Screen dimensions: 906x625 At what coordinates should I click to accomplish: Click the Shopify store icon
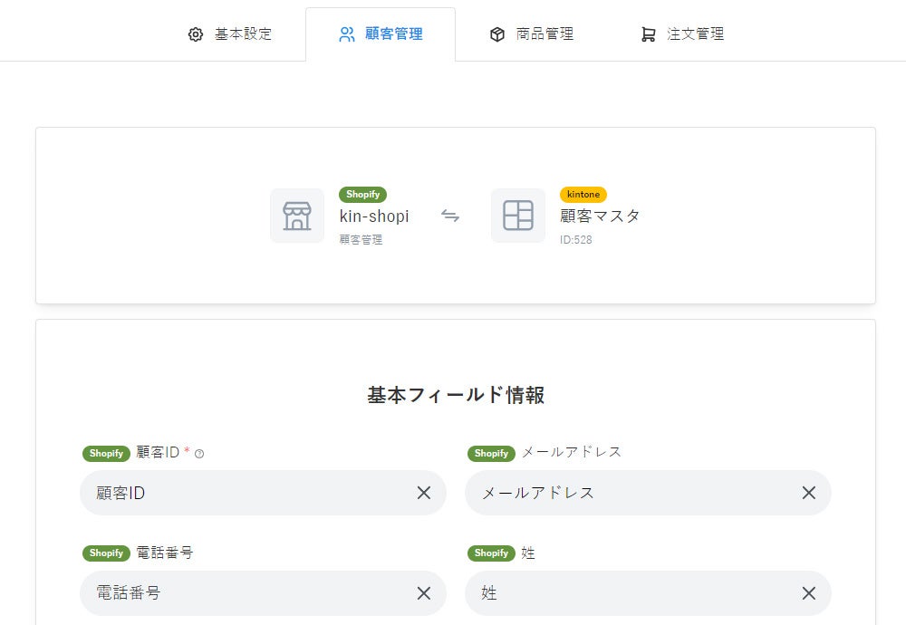coord(297,216)
